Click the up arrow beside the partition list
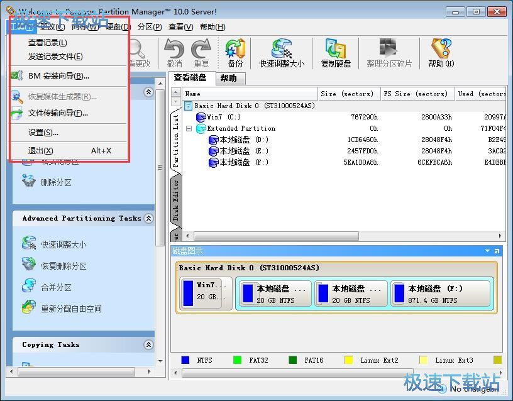Image resolution: width=513 pixels, height=401 pixels. pos(175,92)
